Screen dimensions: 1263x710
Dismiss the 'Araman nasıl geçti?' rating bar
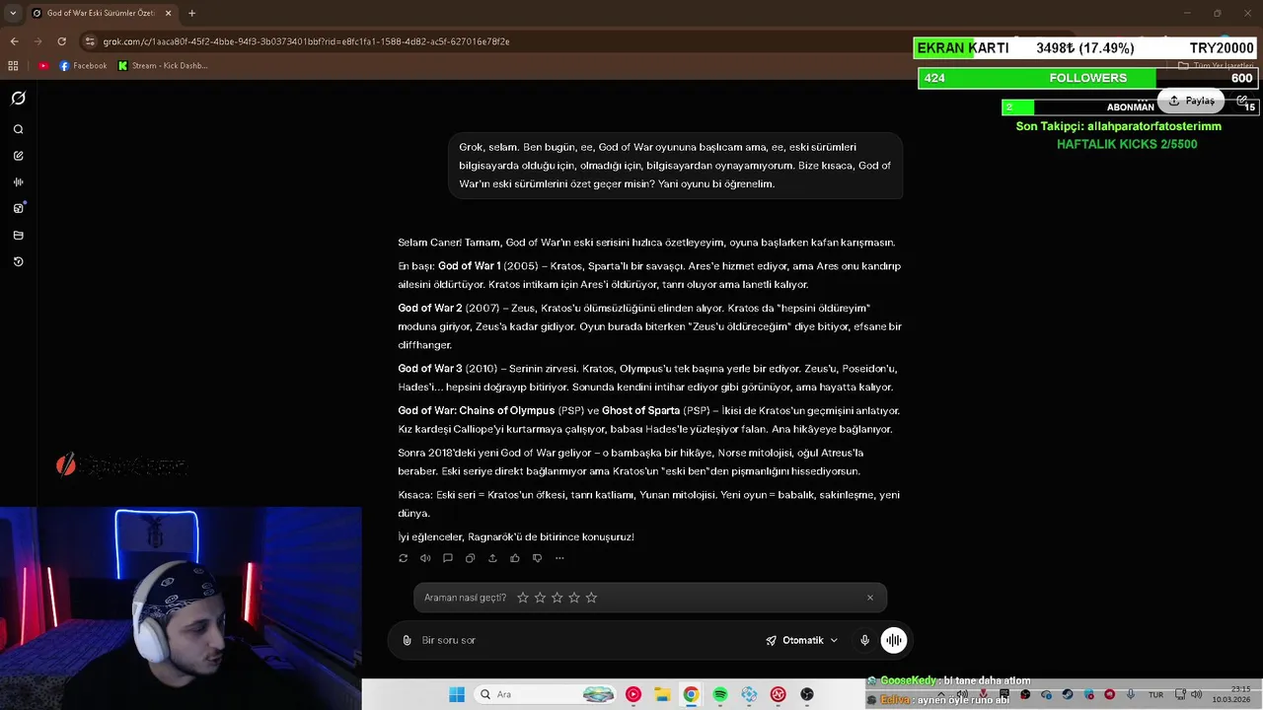pyautogui.click(x=869, y=598)
